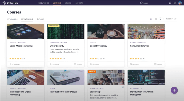
Task: Select the My Authoring tab
Action: coord(27,19)
